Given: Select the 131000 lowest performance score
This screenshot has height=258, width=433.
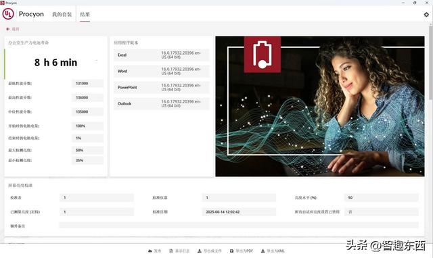Looking at the screenshot, I should pos(87,84).
